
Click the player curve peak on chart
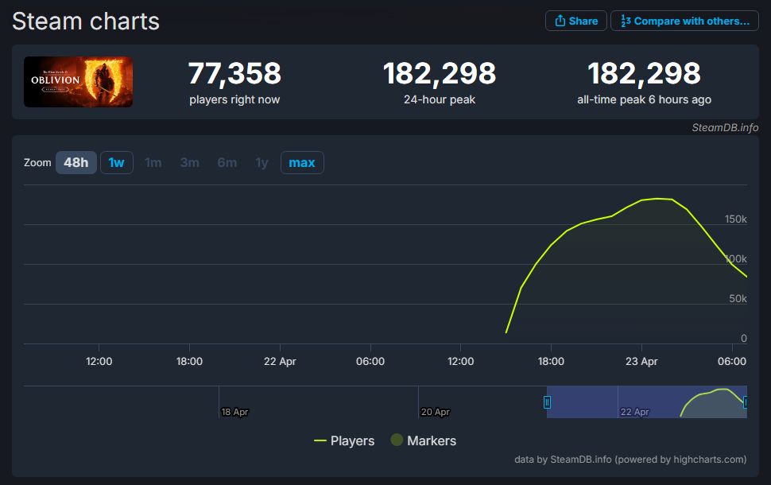pos(657,199)
